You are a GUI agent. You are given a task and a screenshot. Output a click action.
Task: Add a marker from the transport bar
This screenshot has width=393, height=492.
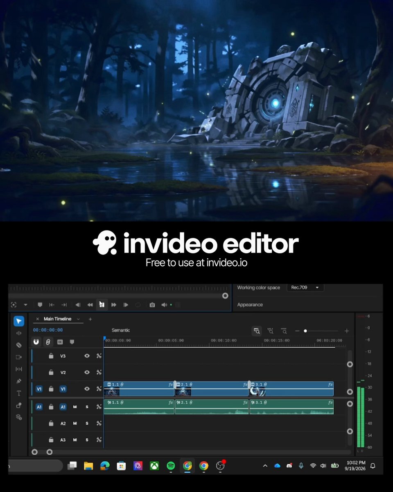coord(40,305)
